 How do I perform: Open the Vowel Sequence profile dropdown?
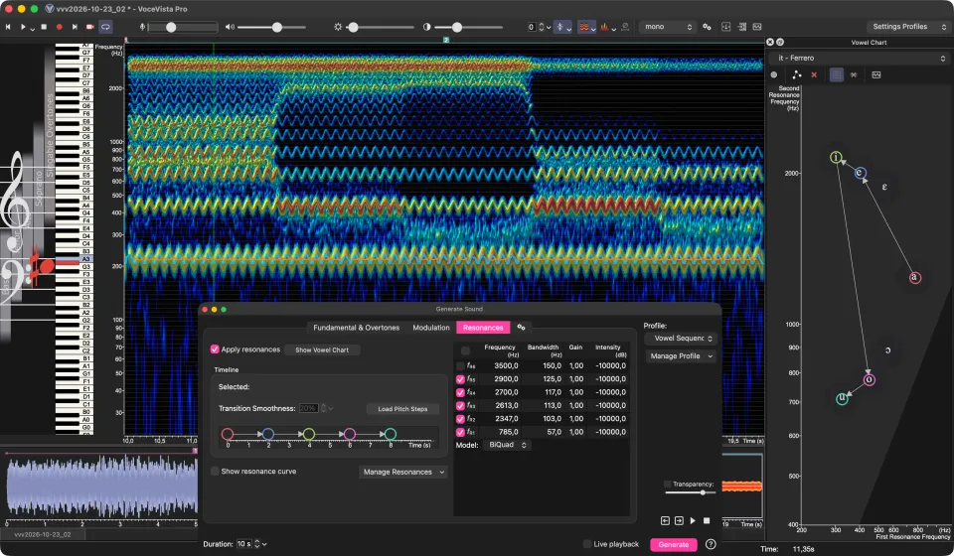680,339
